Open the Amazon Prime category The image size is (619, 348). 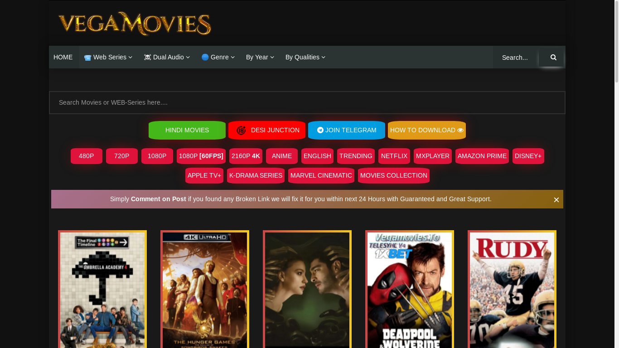coord(482,156)
